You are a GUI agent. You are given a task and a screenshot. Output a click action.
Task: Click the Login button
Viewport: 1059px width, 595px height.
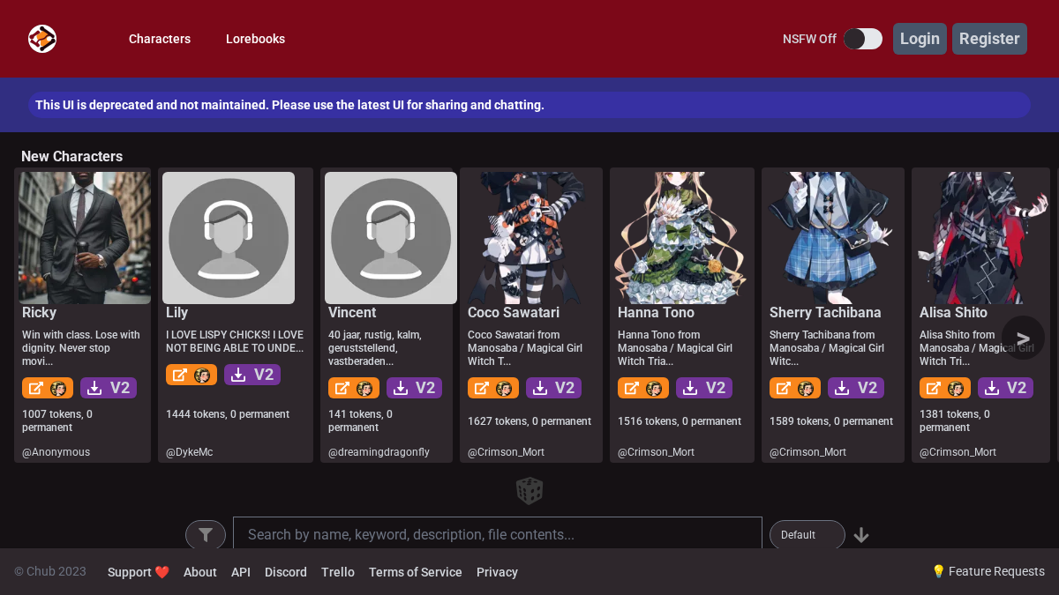tap(920, 39)
